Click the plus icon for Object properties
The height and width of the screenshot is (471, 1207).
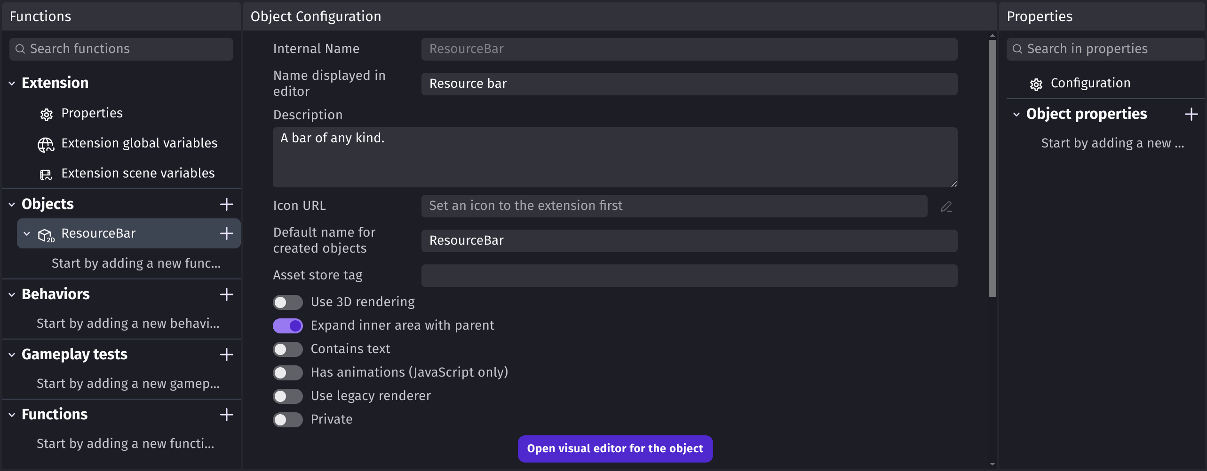tap(1191, 114)
